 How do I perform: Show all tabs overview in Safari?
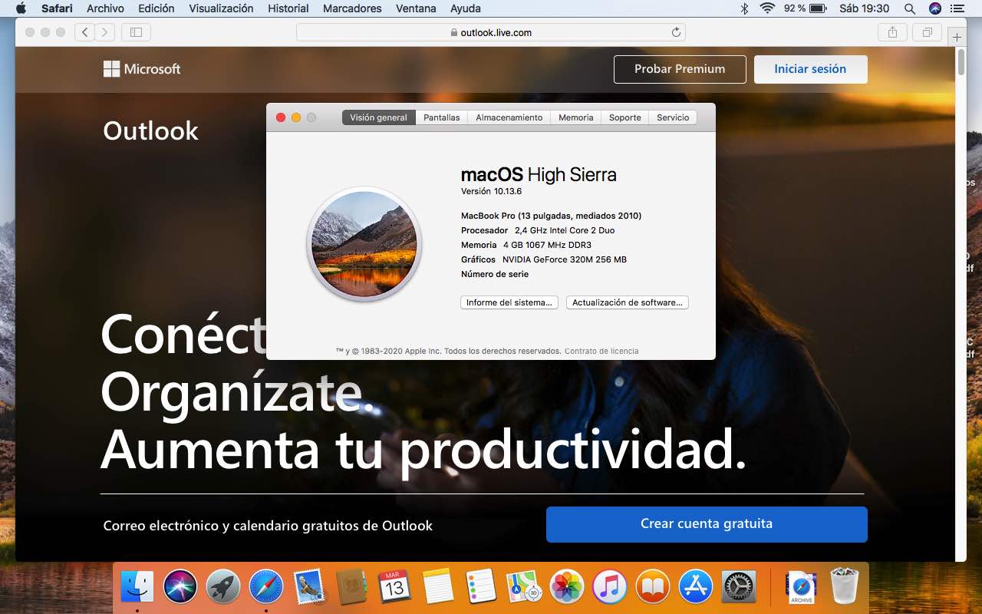[x=928, y=32]
